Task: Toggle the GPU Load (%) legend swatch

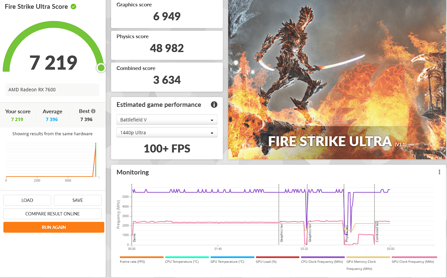Action: pyautogui.click(x=278, y=257)
